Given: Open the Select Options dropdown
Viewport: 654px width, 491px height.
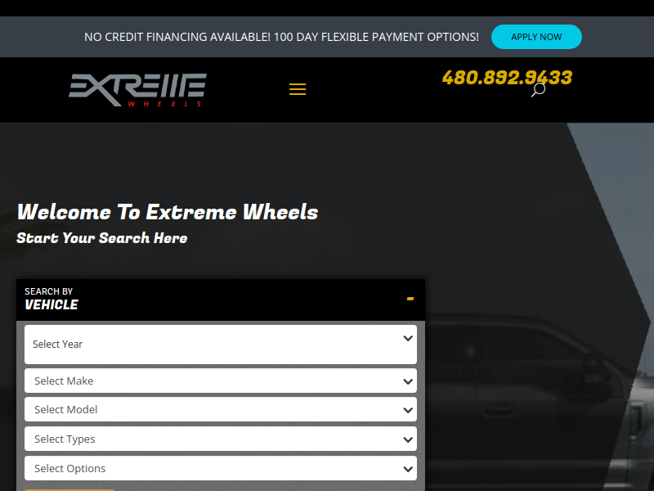Looking at the screenshot, I should coord(221,468).
